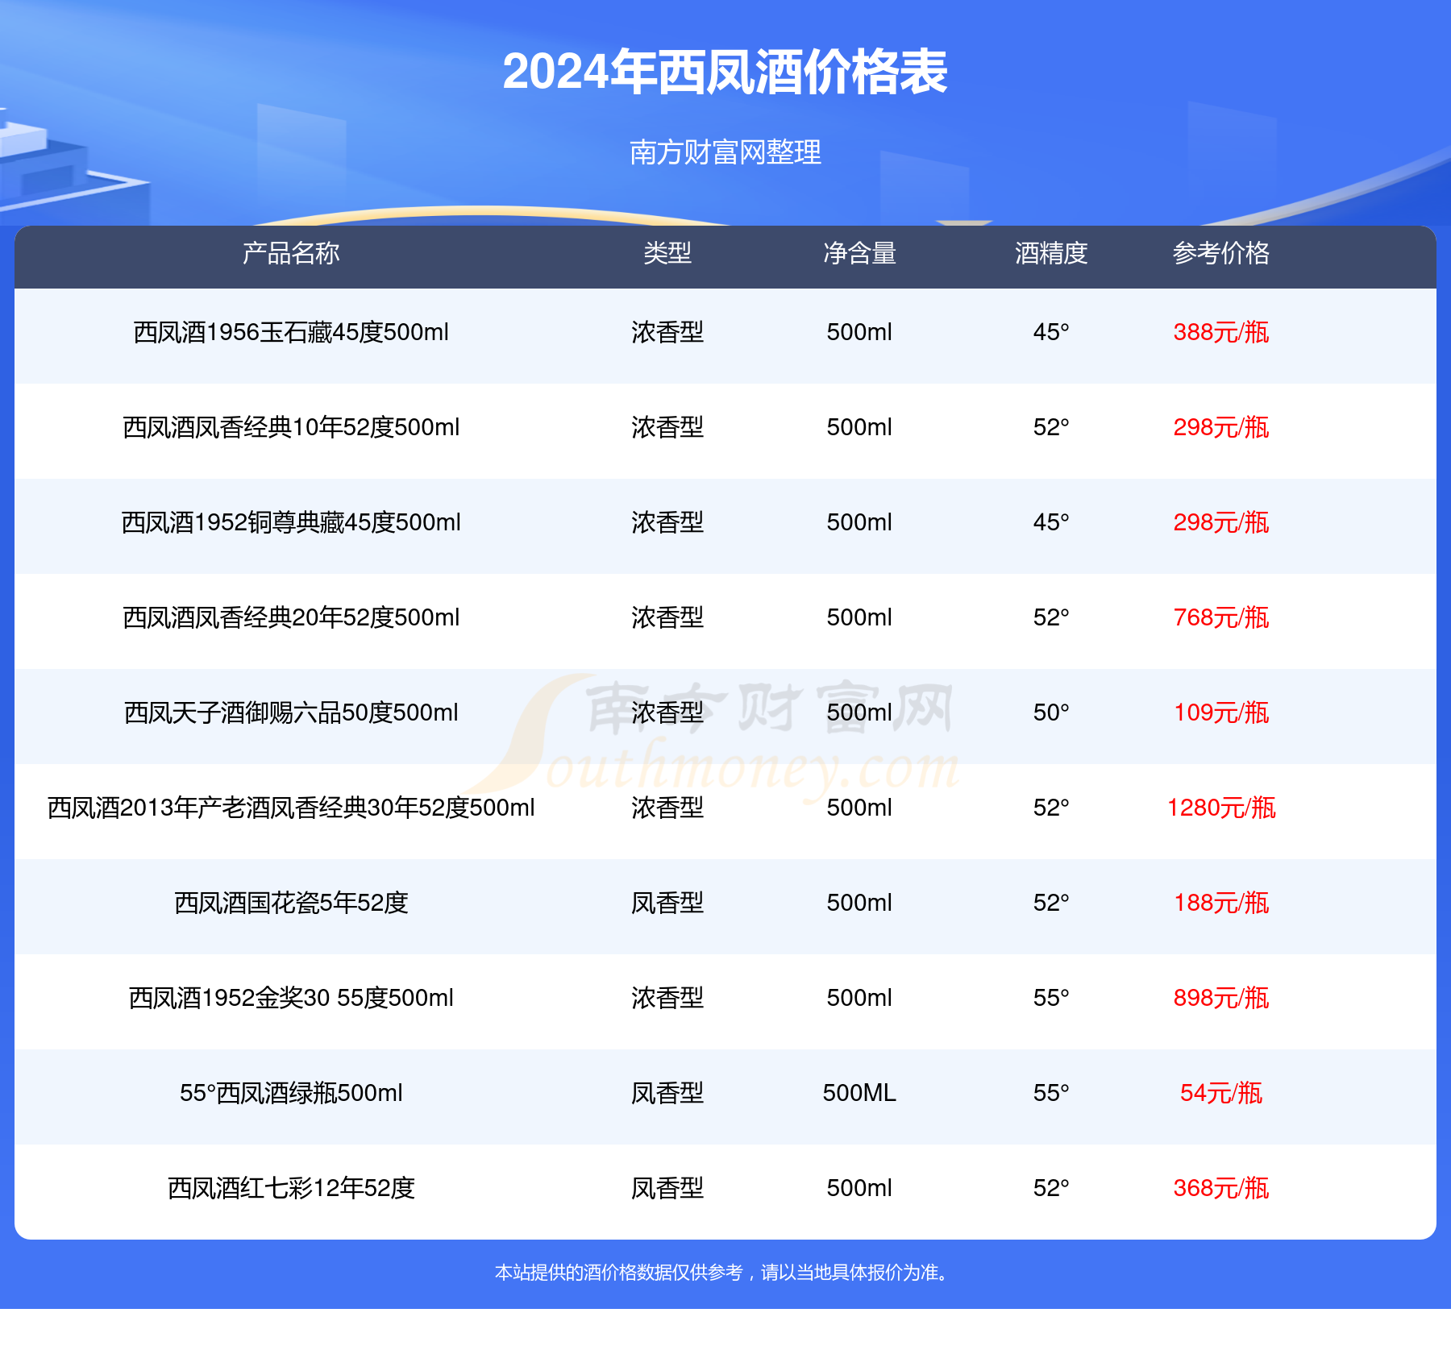Click the footer disclaimer 本站提供的酒价格数据仅供参考

click(618, 1273)
